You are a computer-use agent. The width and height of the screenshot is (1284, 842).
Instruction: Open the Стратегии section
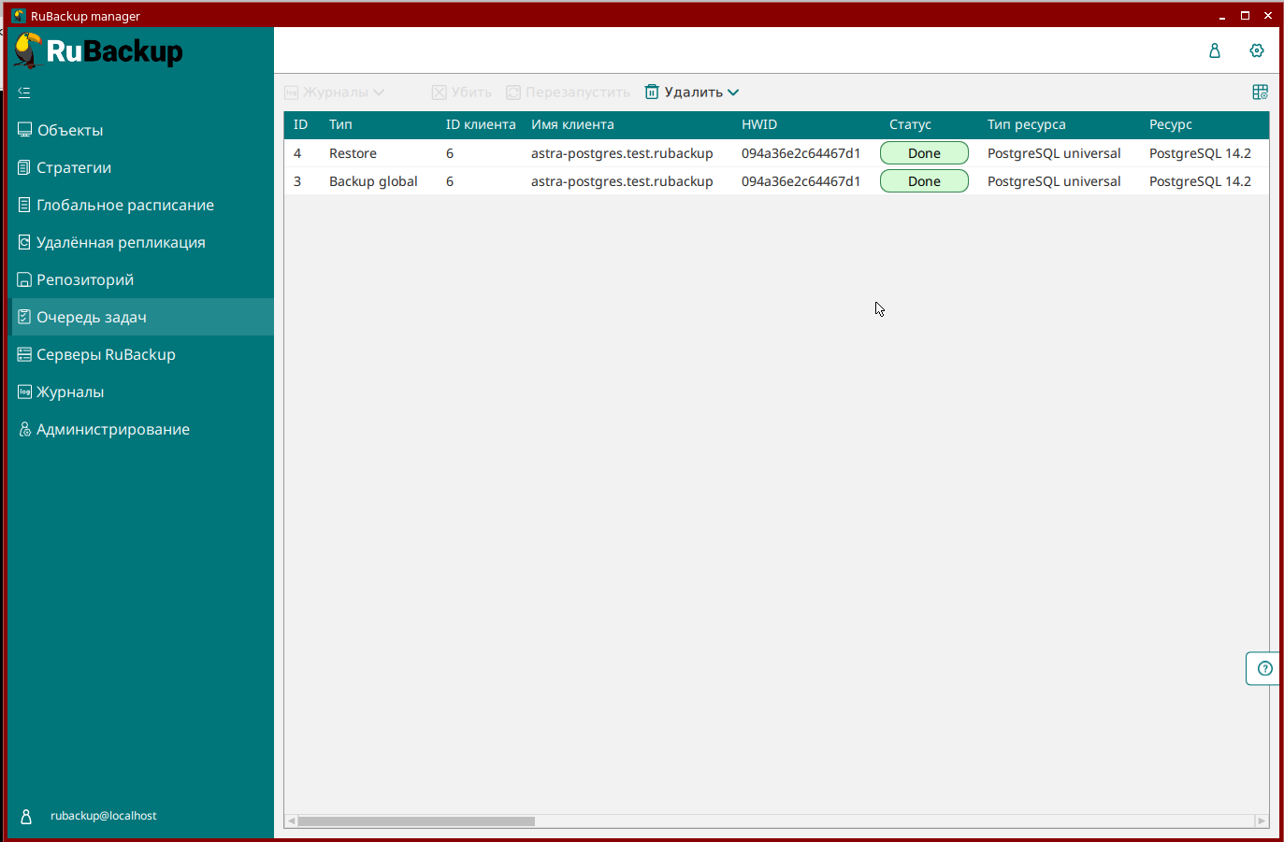[140, 167]
